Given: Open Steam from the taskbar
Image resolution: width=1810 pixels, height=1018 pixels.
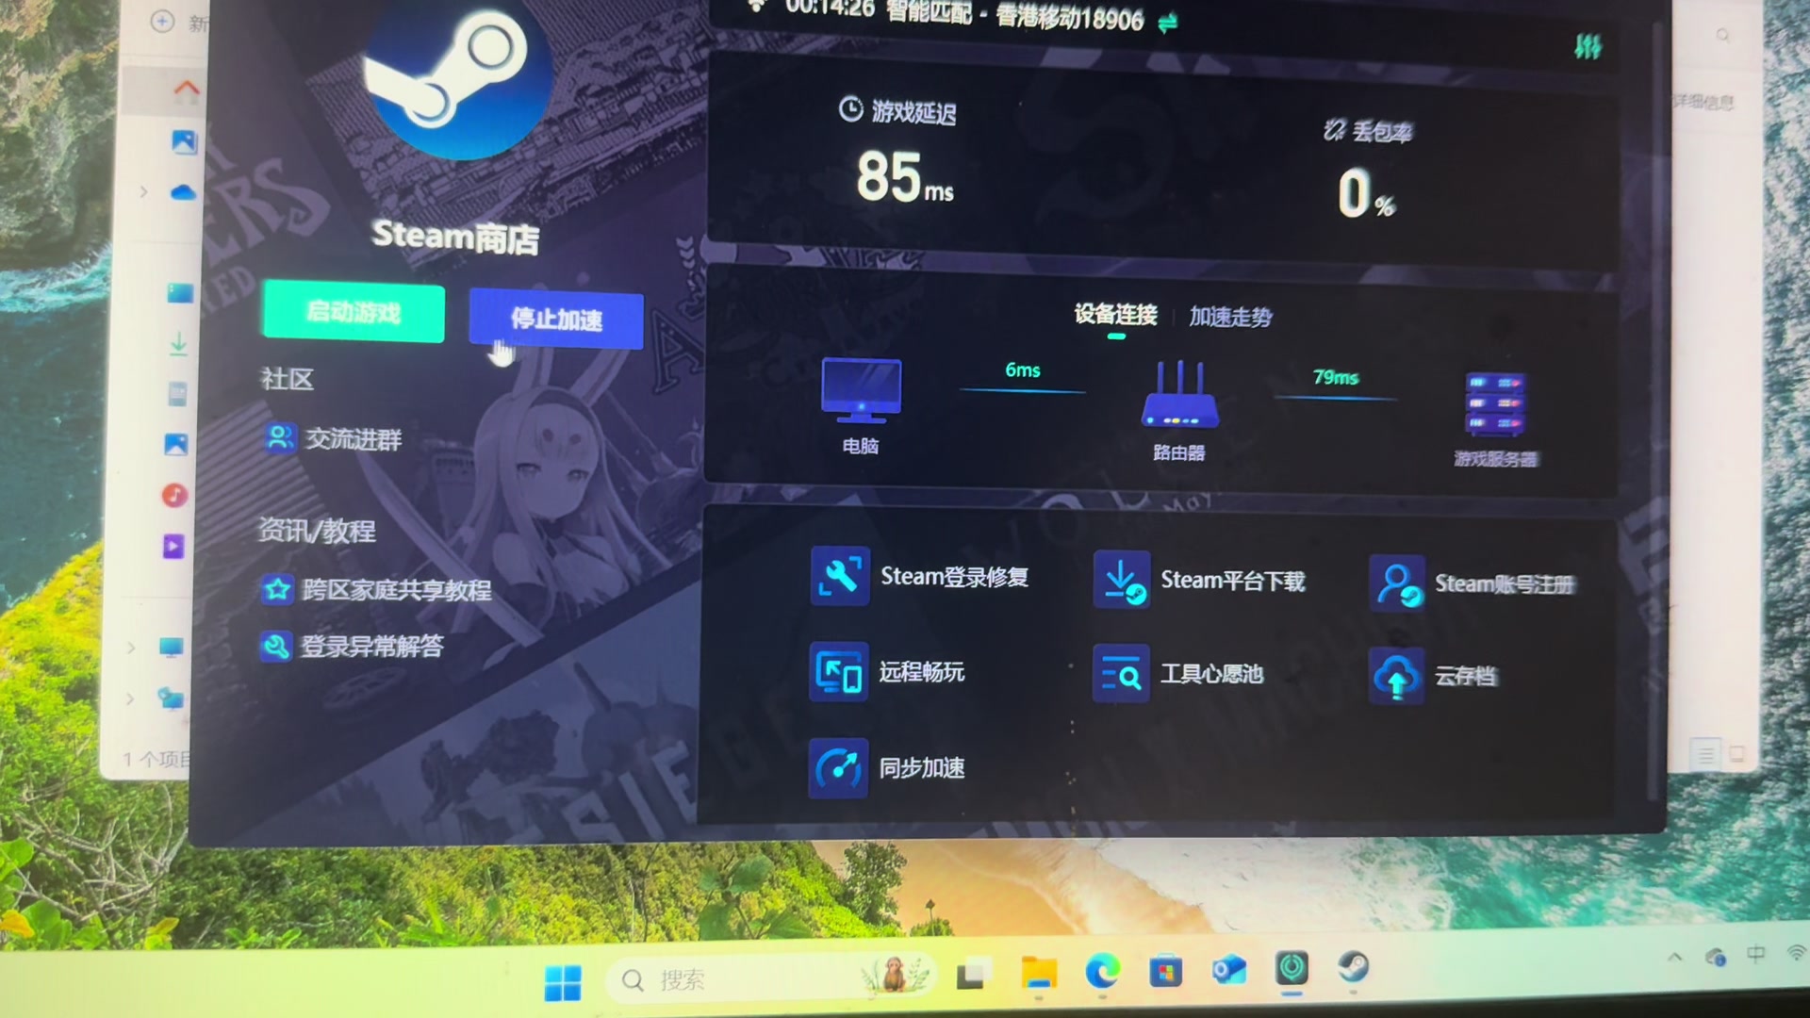Looking at the screenshot, I should pyautogui.click(x=1354, y=967).
